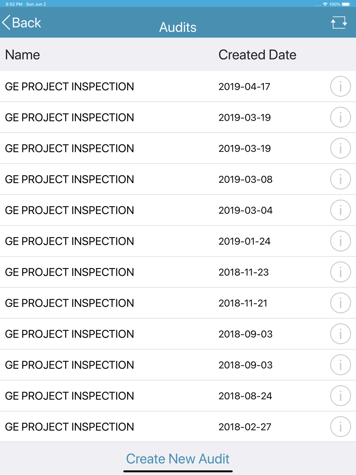
Task: Show details icon for 2018-11-21 audit
Action: (x=340, y=303)
